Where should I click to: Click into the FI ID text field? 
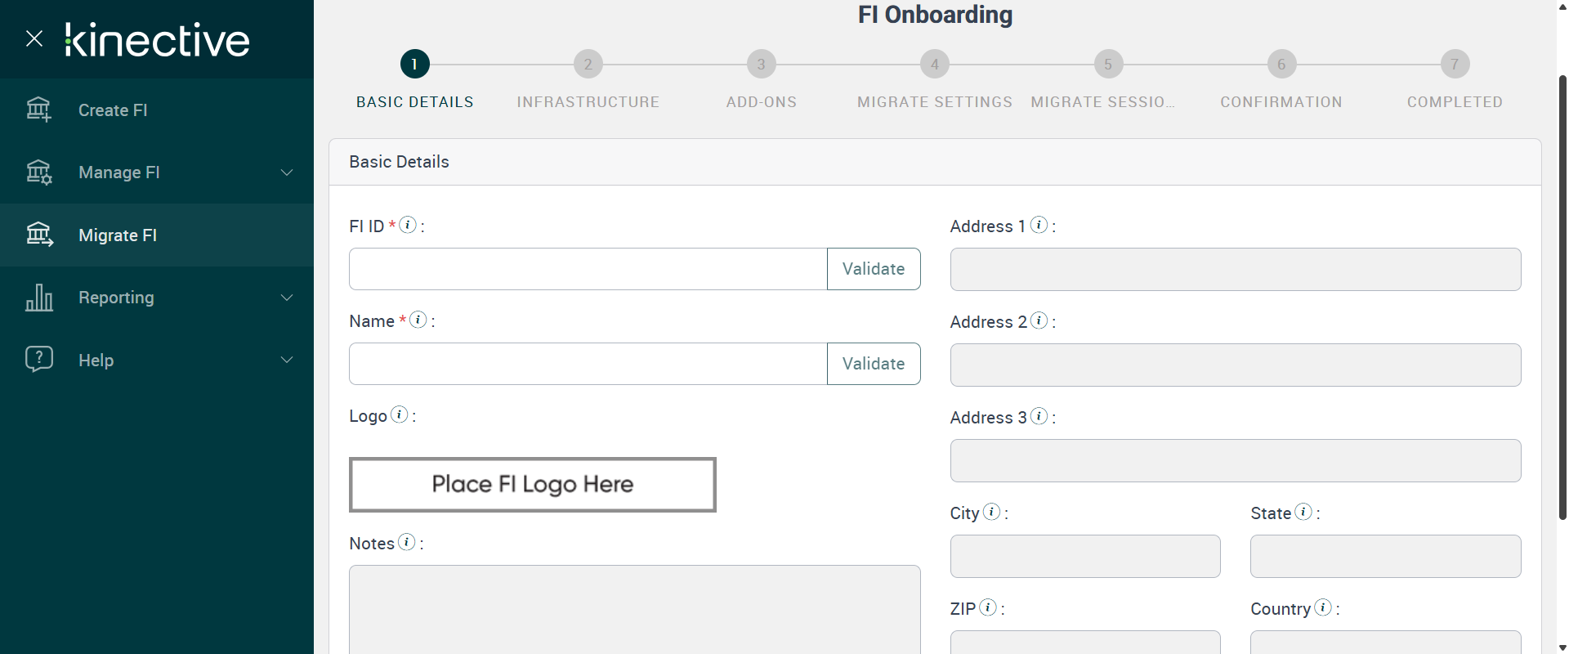[x=588, y=269]
